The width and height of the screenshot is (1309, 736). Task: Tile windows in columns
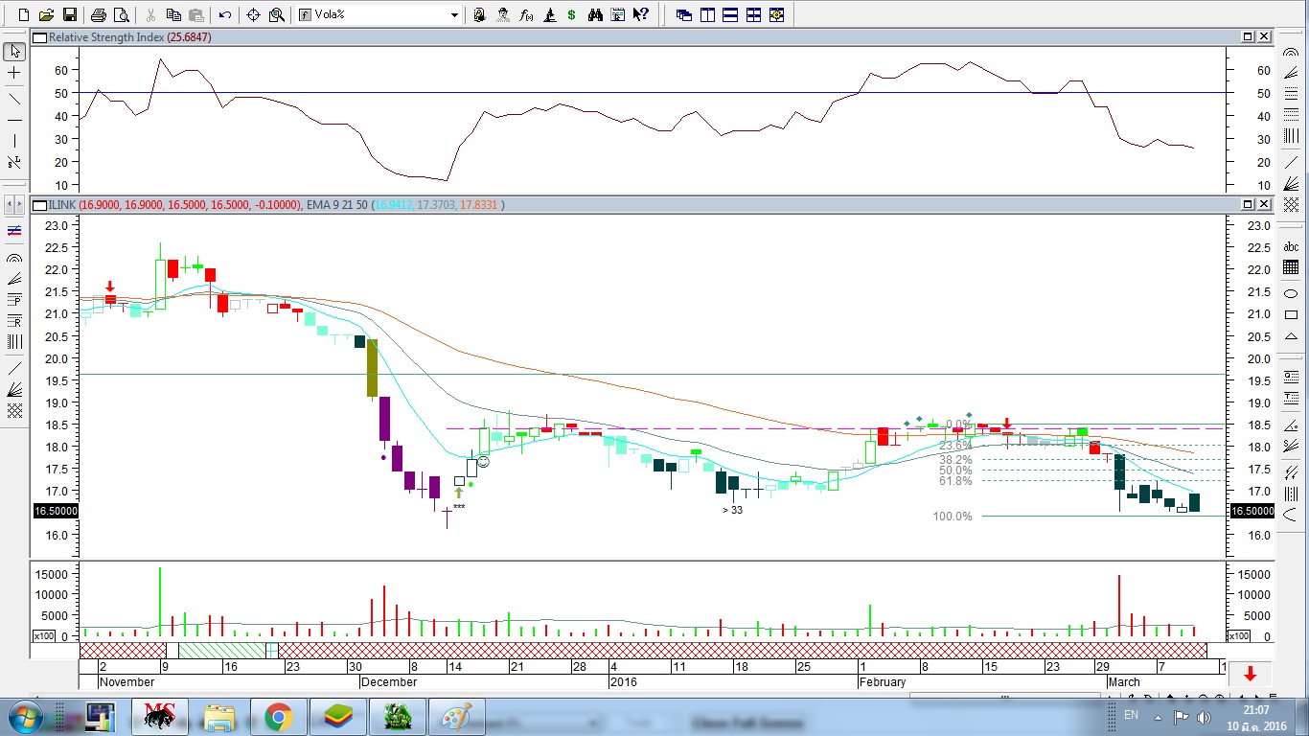tap(707, 15)
